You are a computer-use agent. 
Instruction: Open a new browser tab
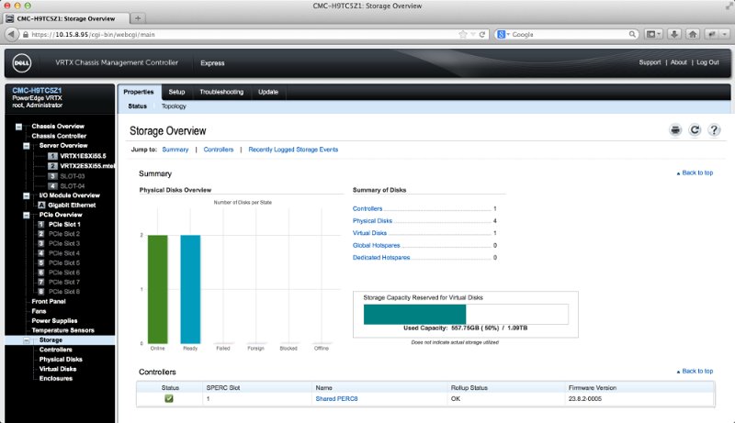(x=138, y=18)
